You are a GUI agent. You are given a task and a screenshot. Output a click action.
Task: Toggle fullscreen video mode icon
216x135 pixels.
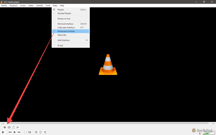[x=25, y=132]
